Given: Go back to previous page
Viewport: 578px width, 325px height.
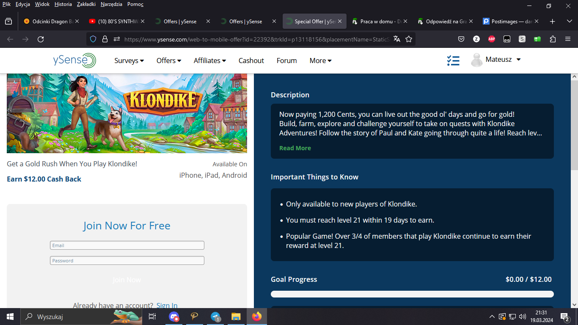Looking at the screenshot, I should coord(10,39).
